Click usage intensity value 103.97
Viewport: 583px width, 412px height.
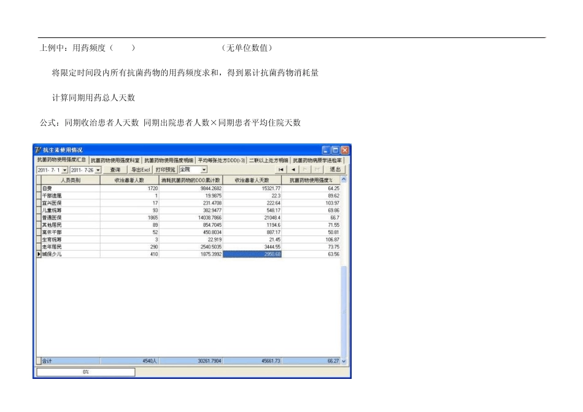point(333,203)
